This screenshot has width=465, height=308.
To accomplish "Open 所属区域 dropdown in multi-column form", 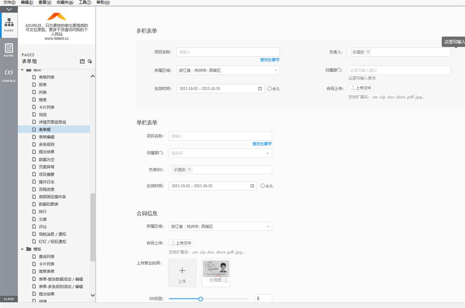I will click(x=228, y=71).
